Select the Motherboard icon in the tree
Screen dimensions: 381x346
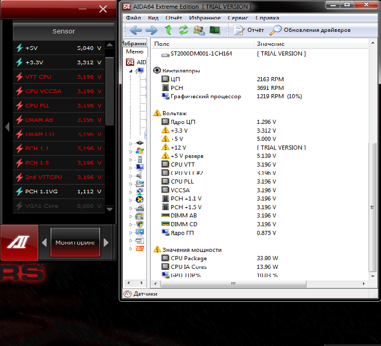click(x=140, y=143)
